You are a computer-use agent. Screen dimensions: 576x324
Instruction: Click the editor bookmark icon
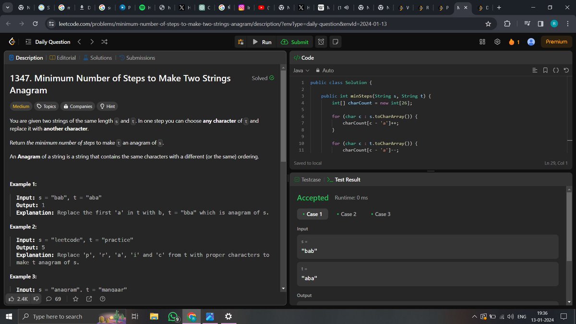pyautogui.click(x=545, y=70)
